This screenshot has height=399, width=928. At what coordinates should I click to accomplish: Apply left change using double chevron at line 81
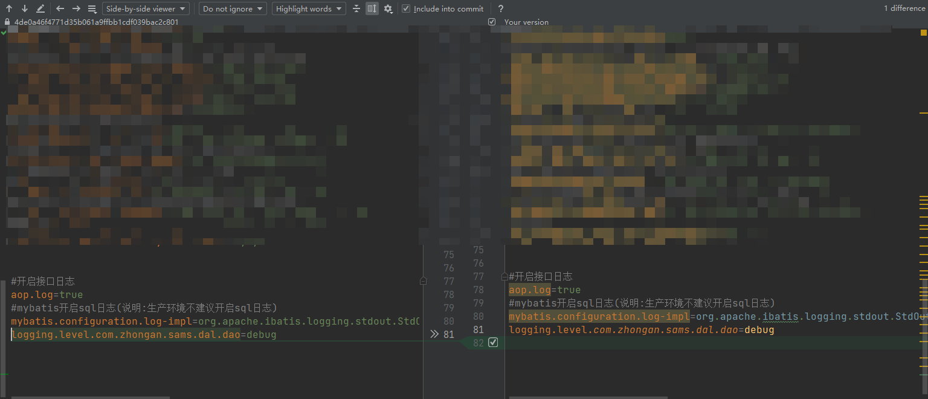[434, 334]
